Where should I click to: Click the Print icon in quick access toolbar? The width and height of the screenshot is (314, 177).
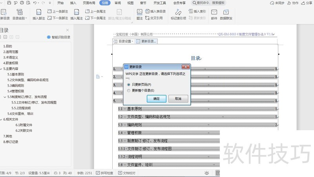[x=22, y=3]
